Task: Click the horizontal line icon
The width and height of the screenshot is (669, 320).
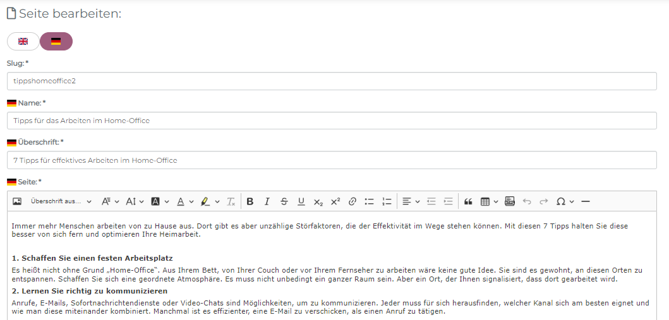Action: click(x=586, y=201)
